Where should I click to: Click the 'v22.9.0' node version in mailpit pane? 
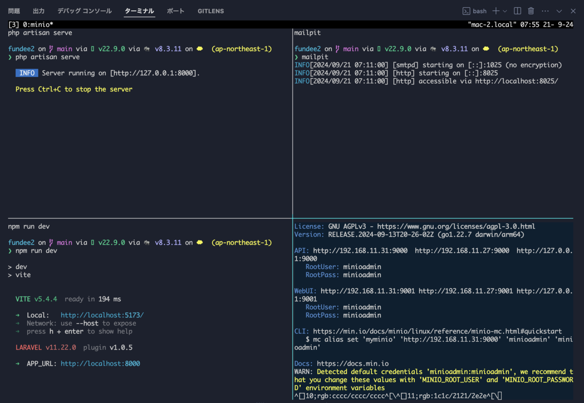click(x=398, y=49)
